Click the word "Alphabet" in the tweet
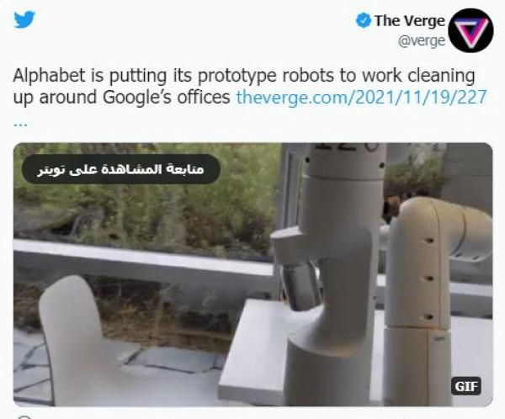Screen dimensions: 505x419 (49, 76)
